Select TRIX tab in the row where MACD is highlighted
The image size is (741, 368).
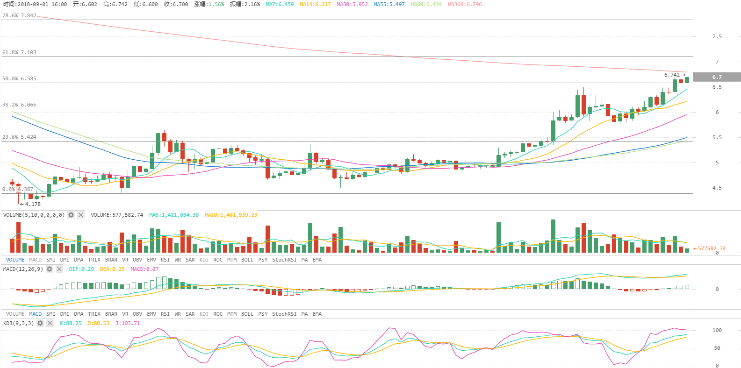pyautogui.click(x=94, y=314)
